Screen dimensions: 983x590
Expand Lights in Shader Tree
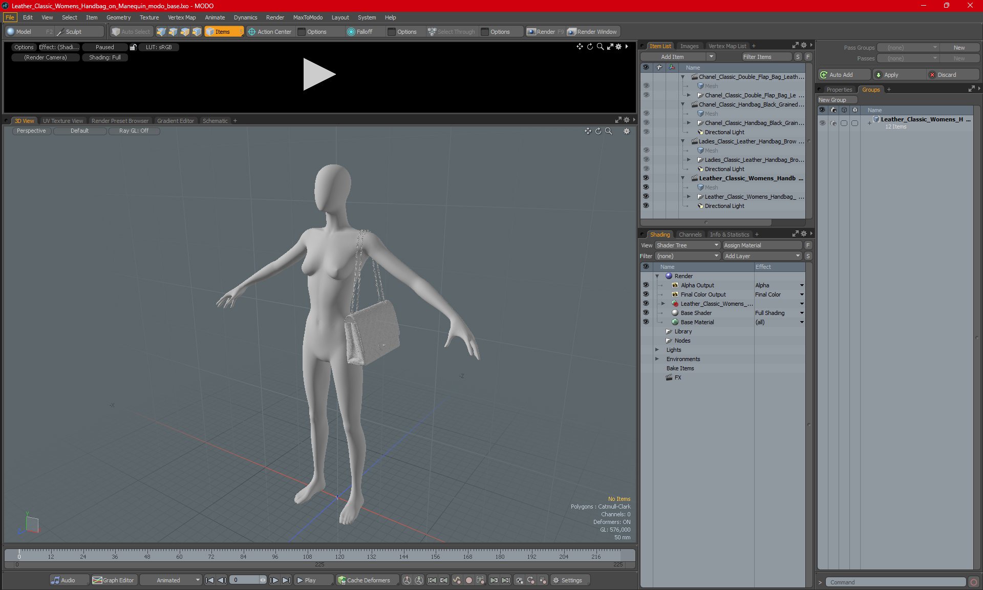click(x=657, y=350)
